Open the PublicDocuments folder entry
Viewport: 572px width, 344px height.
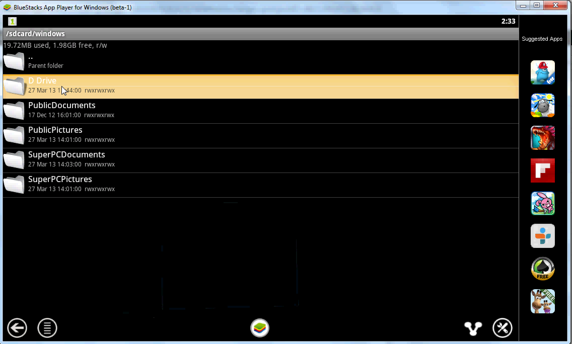tap(261, 111)
